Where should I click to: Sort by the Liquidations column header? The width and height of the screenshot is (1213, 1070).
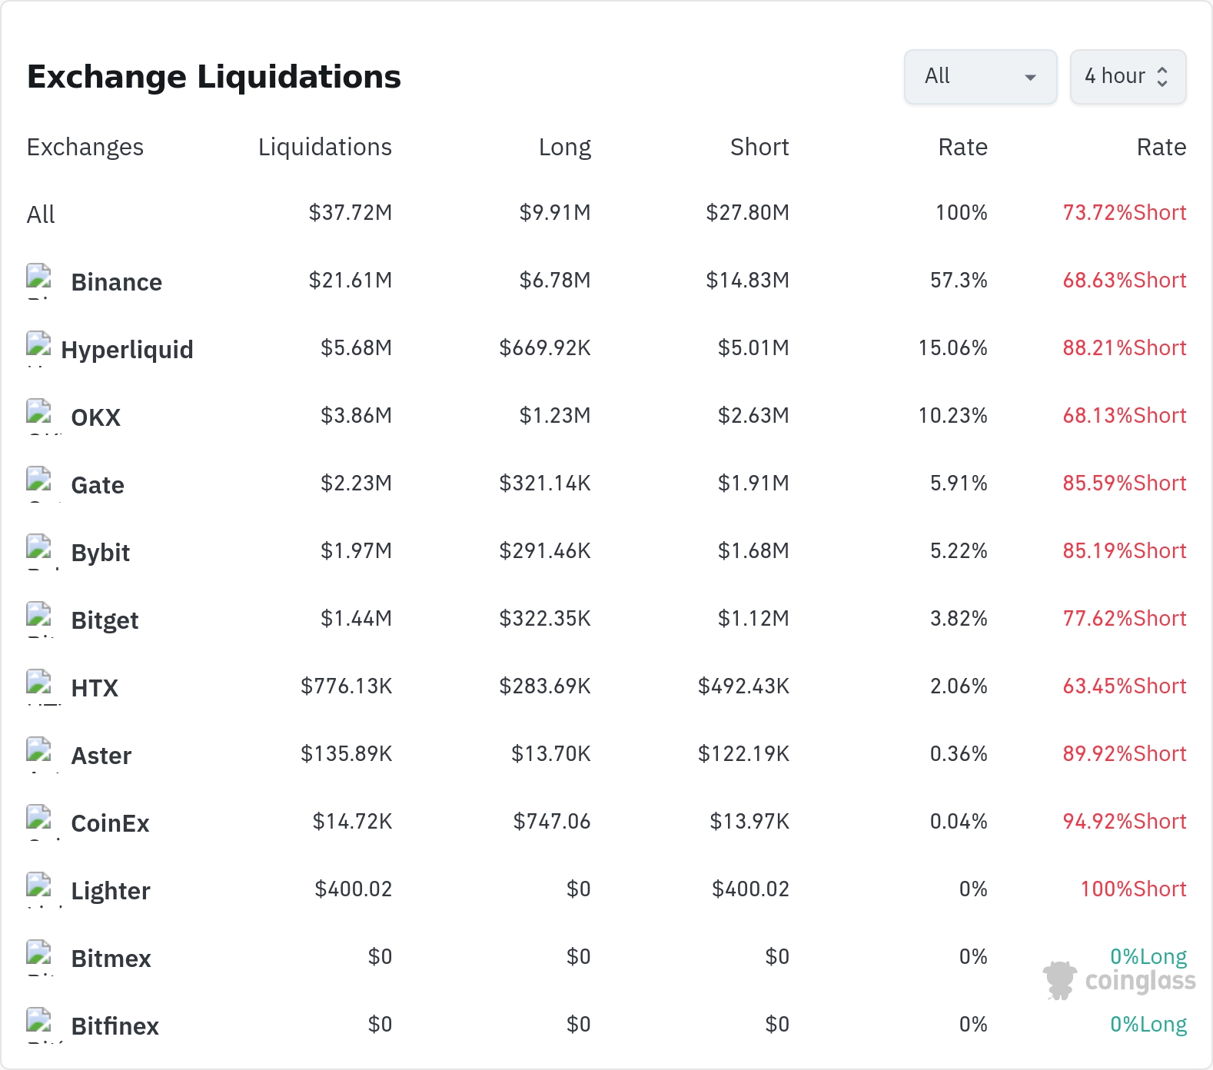(x=325, y=147)
